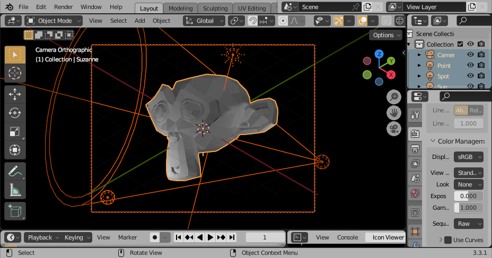Choose the Move tool
Viewport: 492px width, 258px height.
tap(15, 94)
